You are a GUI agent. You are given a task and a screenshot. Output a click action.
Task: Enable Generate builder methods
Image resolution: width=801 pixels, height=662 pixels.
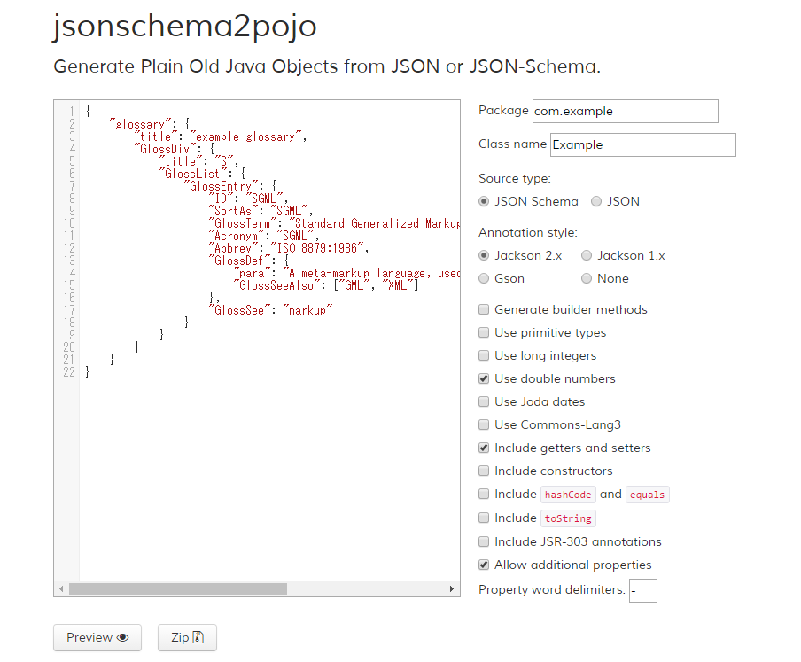click(483, 309)
